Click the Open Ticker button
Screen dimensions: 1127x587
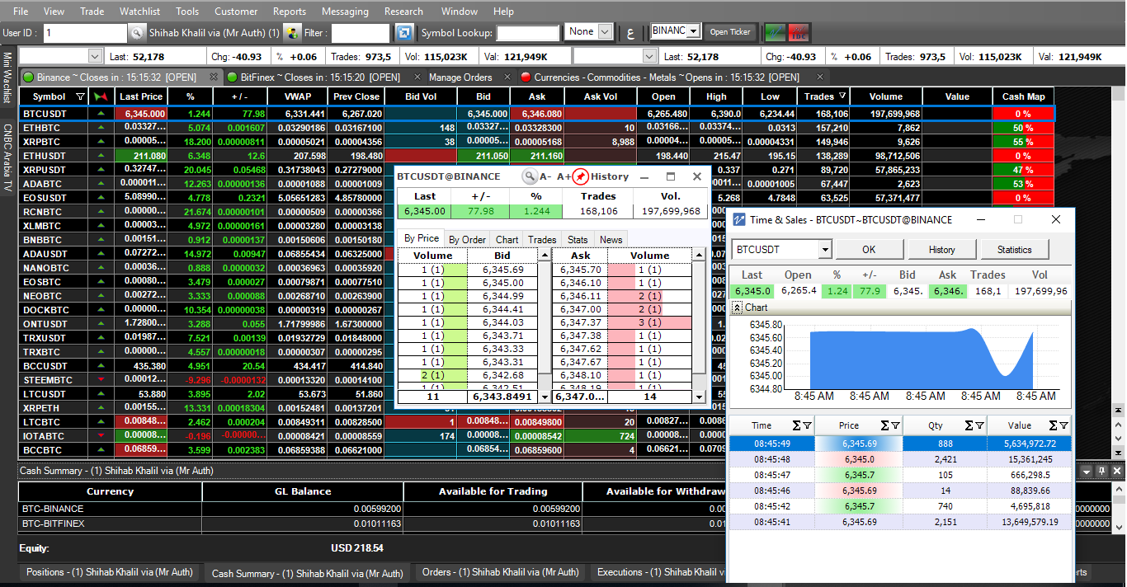point(730,32)
